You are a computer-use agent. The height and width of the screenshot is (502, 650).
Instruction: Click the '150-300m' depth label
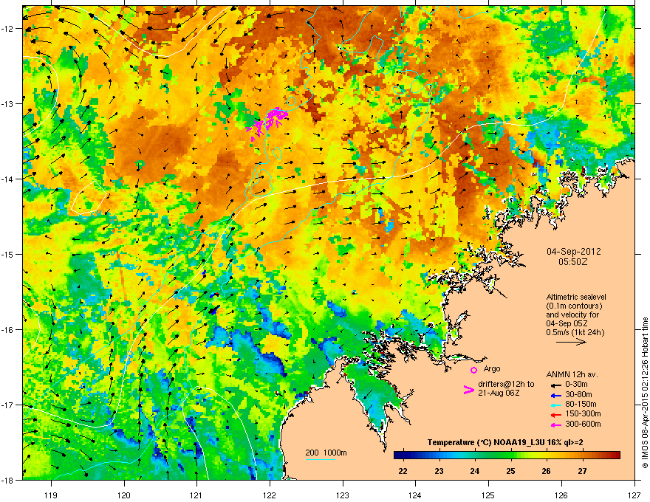click(583, 413)
